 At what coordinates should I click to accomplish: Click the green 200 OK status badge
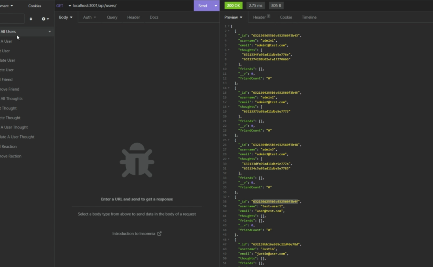233,5
